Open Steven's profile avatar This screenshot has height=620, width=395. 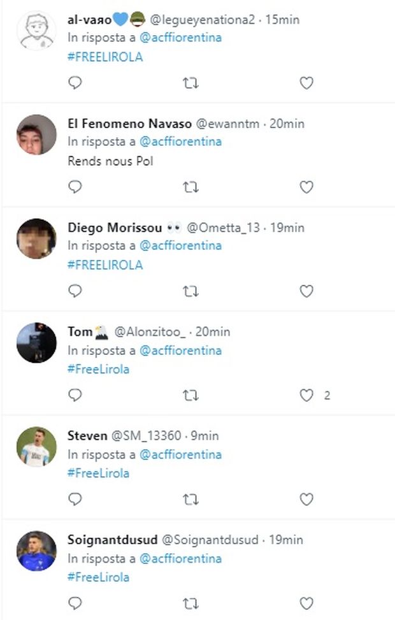(36, 447)
